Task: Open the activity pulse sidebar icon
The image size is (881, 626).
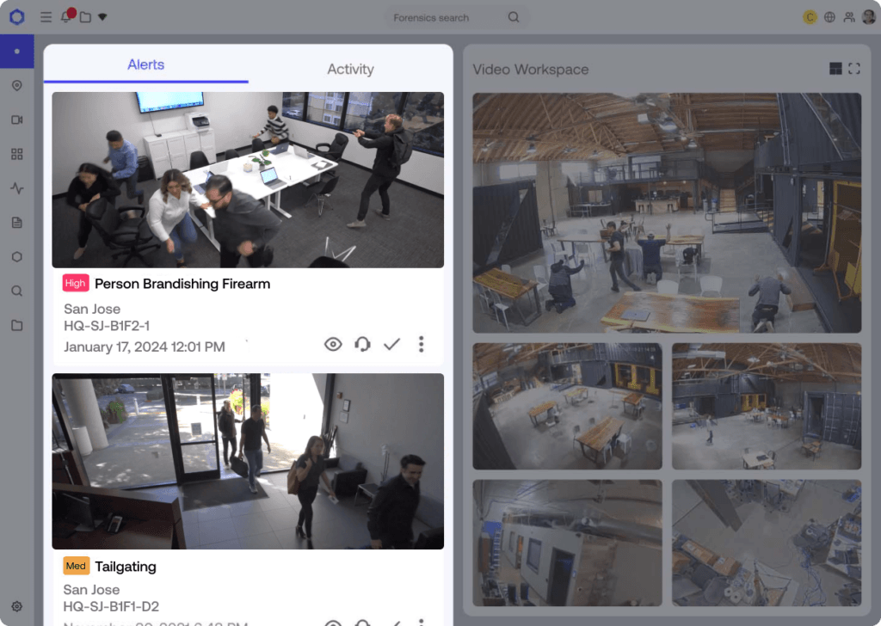Action: (17, 188)
